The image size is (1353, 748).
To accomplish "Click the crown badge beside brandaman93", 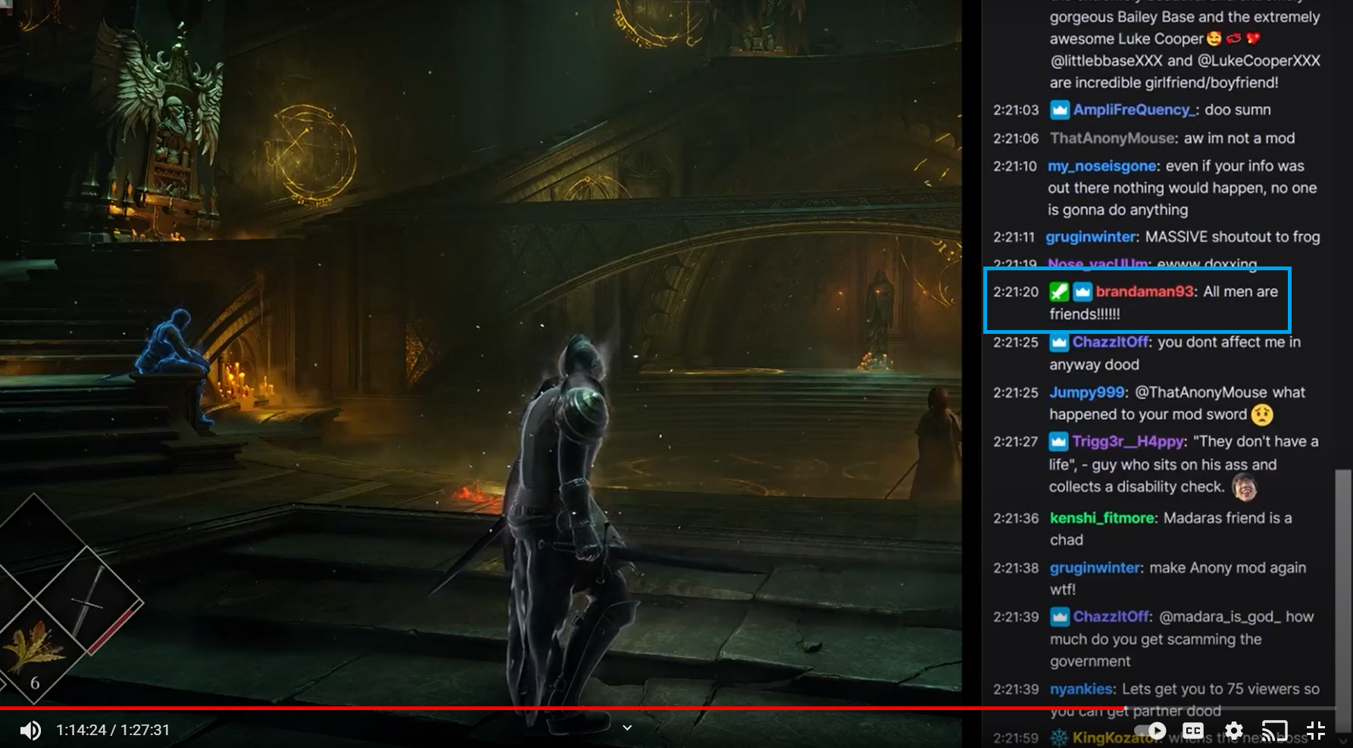I will pyautogui.click(x=1083, y=291).
